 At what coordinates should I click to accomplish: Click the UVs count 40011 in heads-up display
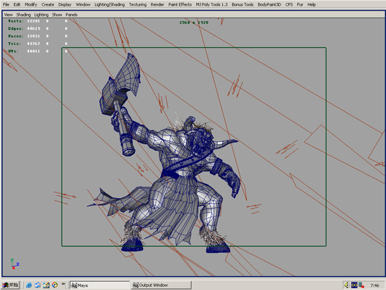coord(34,51)
